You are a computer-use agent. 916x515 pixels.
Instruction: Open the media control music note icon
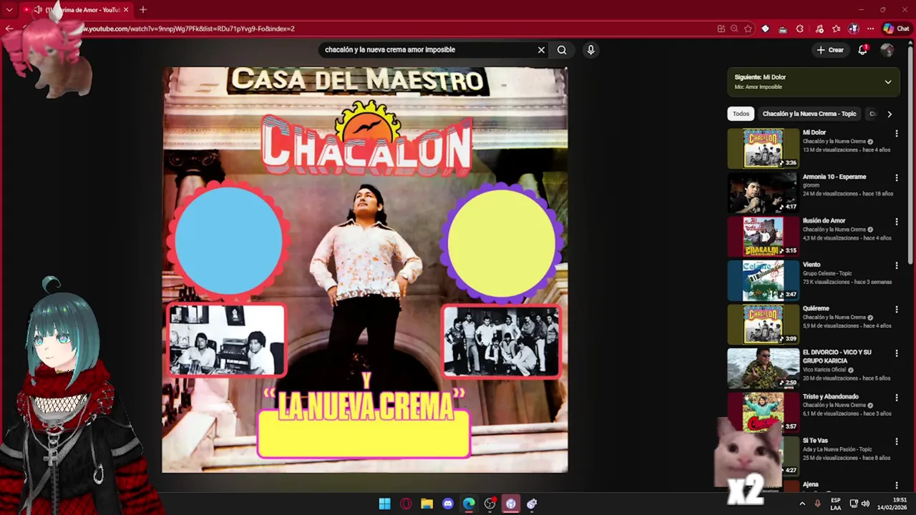[819, 29]
